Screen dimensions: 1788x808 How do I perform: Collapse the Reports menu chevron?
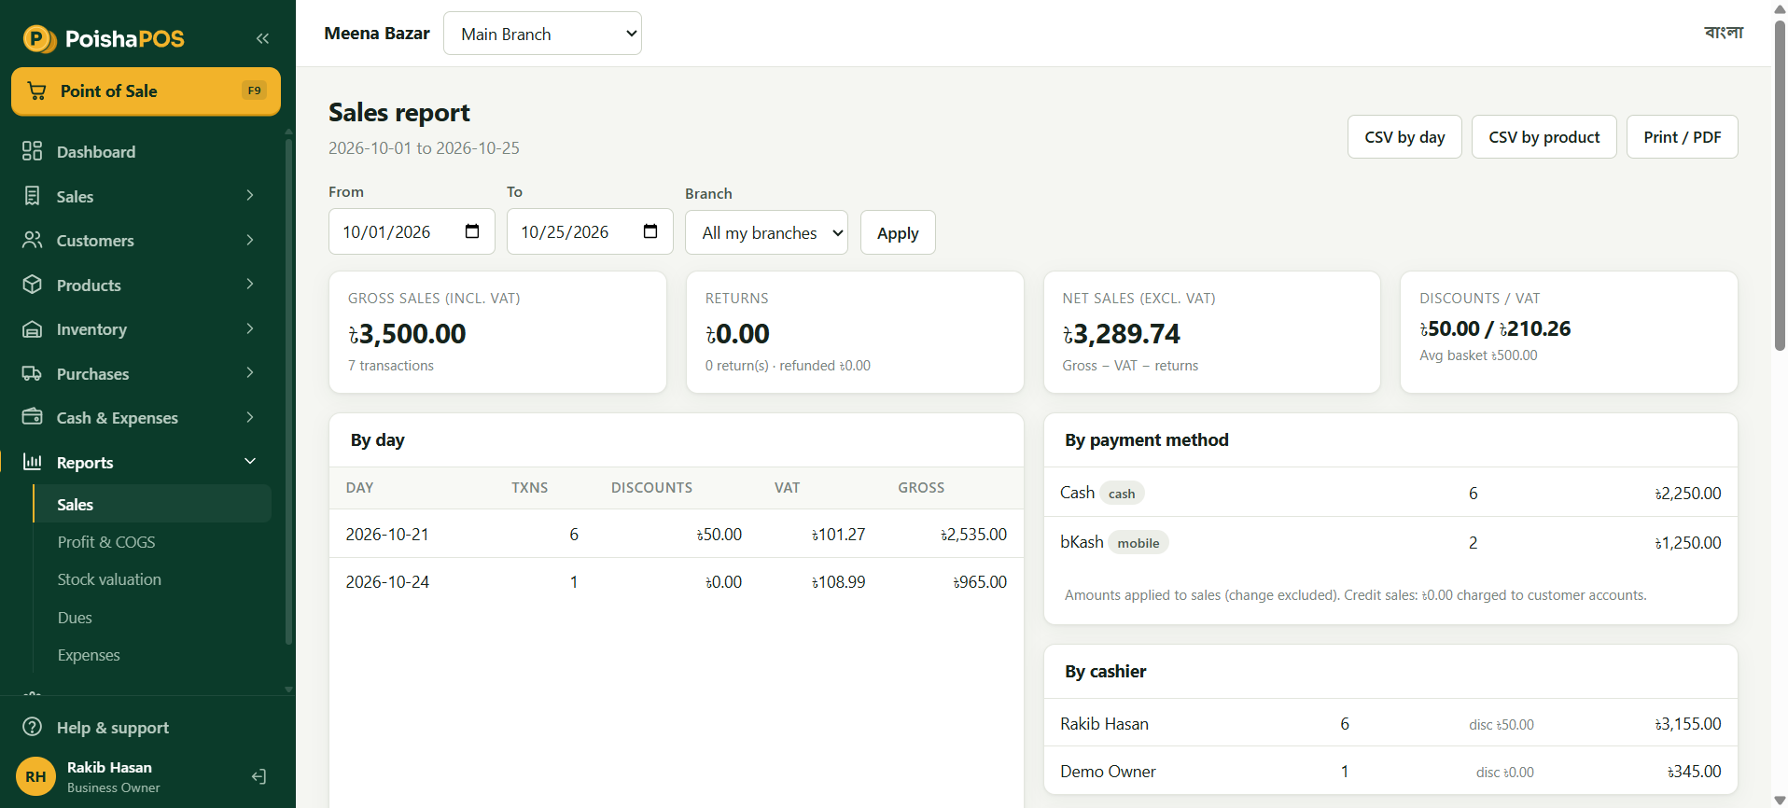click(x=250, y=461)
